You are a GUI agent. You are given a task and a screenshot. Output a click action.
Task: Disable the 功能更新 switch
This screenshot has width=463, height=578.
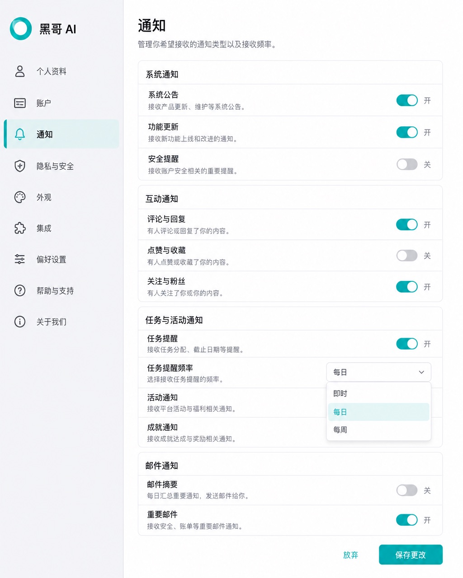tap(407, 132)
